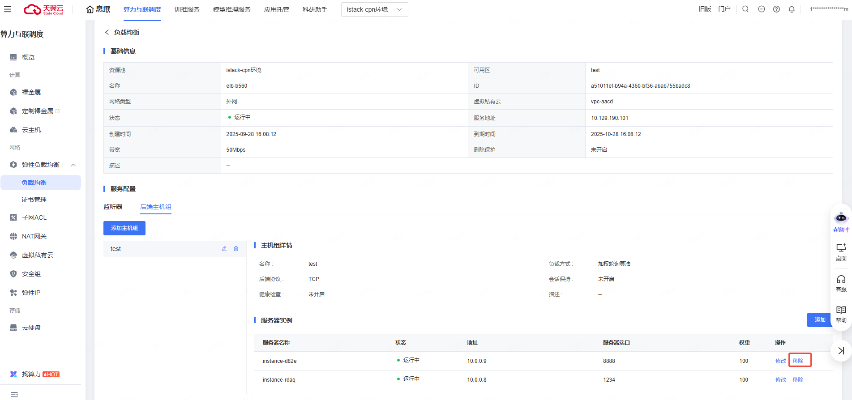Image resolution: width=852 pixels, height=400 pixels.
Task: Click the customer service headset icon
Action: 841,283
